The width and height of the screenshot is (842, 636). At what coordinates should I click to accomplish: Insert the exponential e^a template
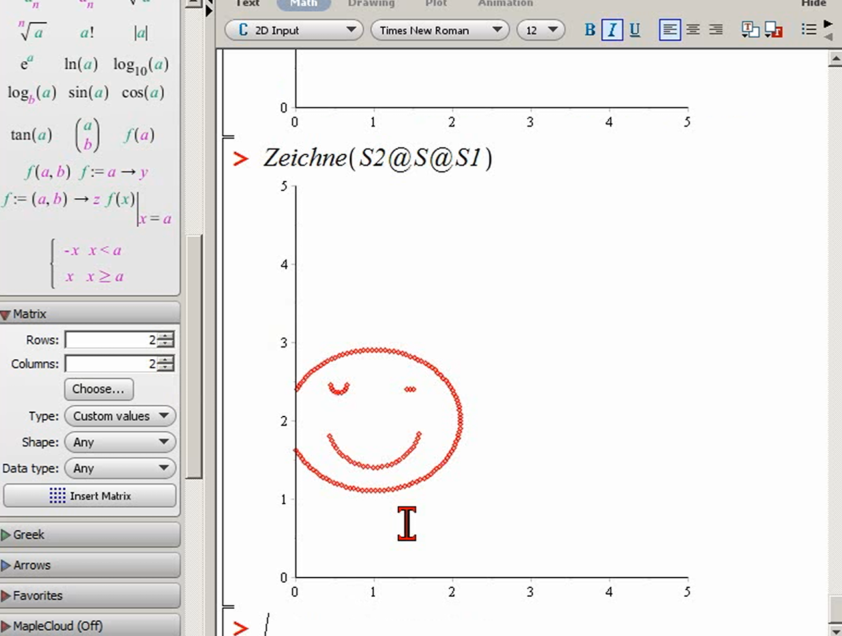coord(27,63)
